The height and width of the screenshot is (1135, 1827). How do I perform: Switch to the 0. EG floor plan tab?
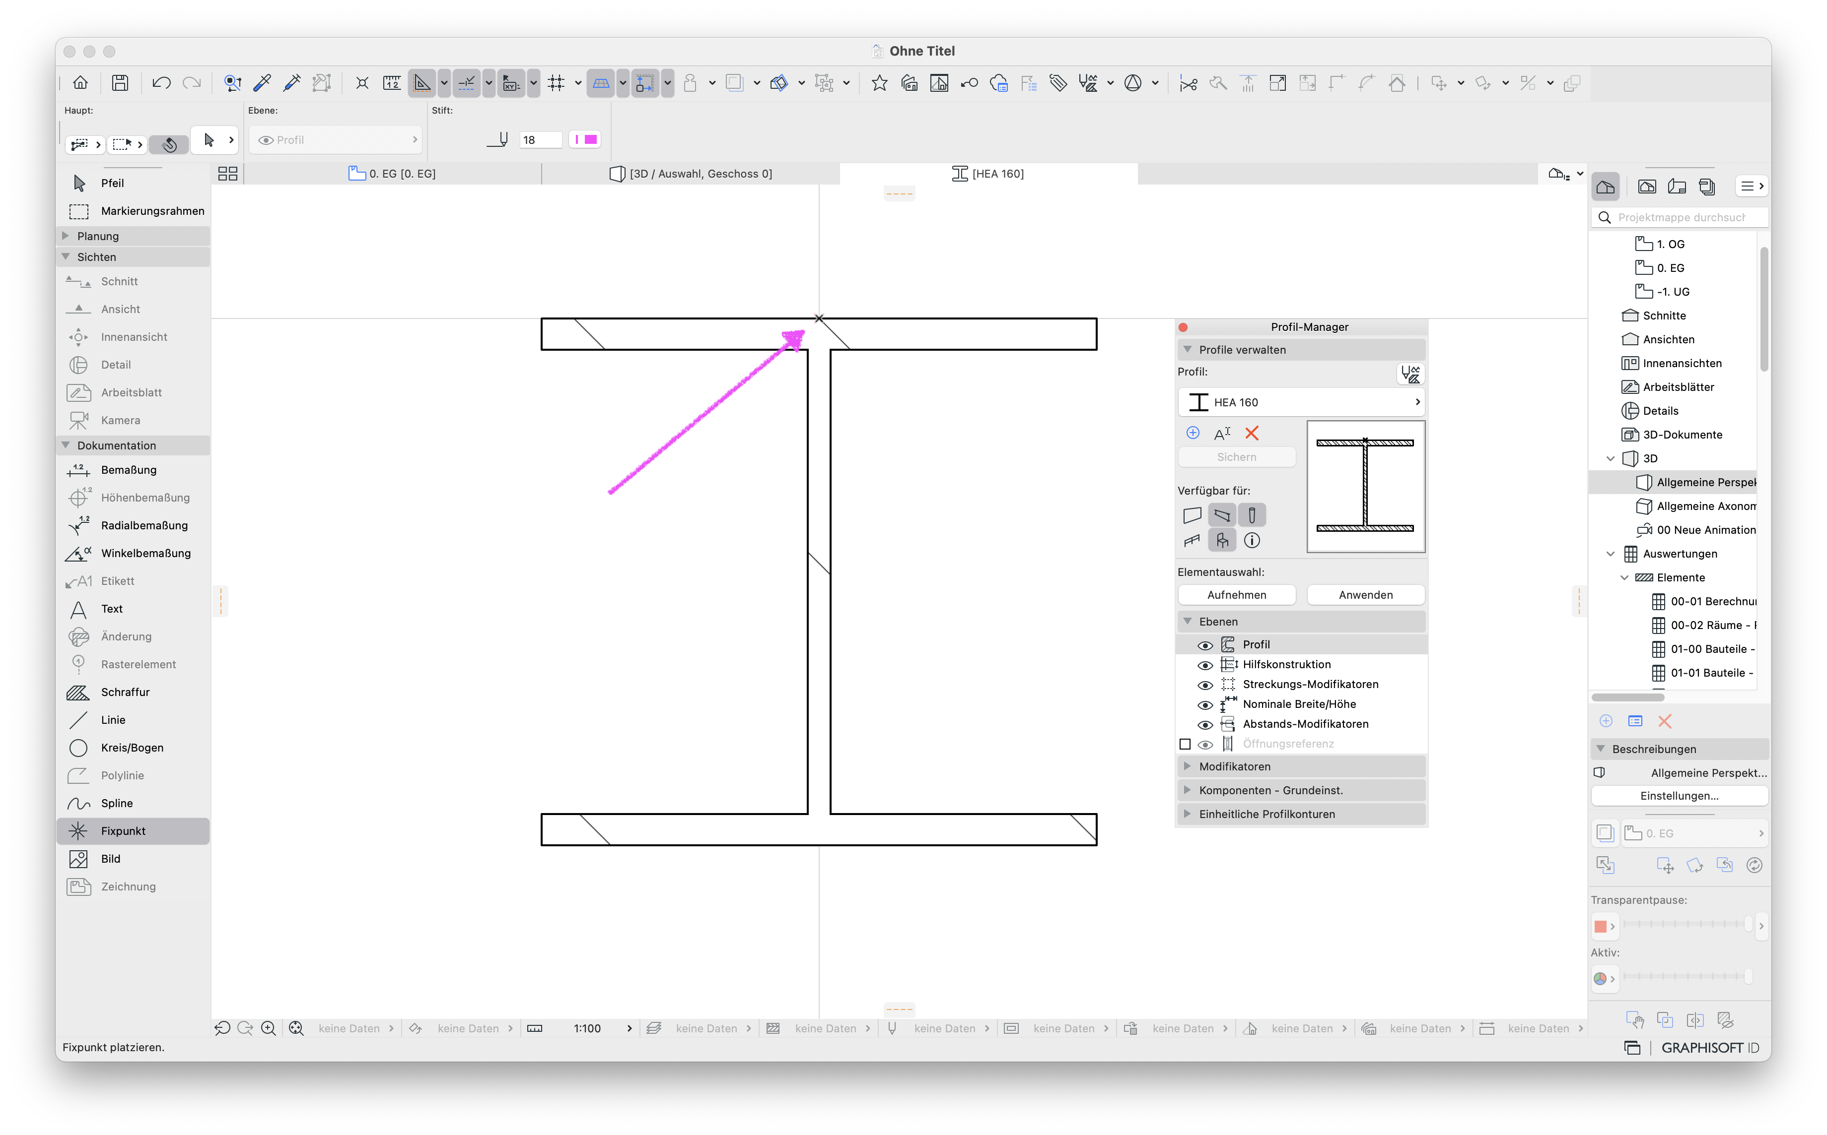[x=392, y=174]
